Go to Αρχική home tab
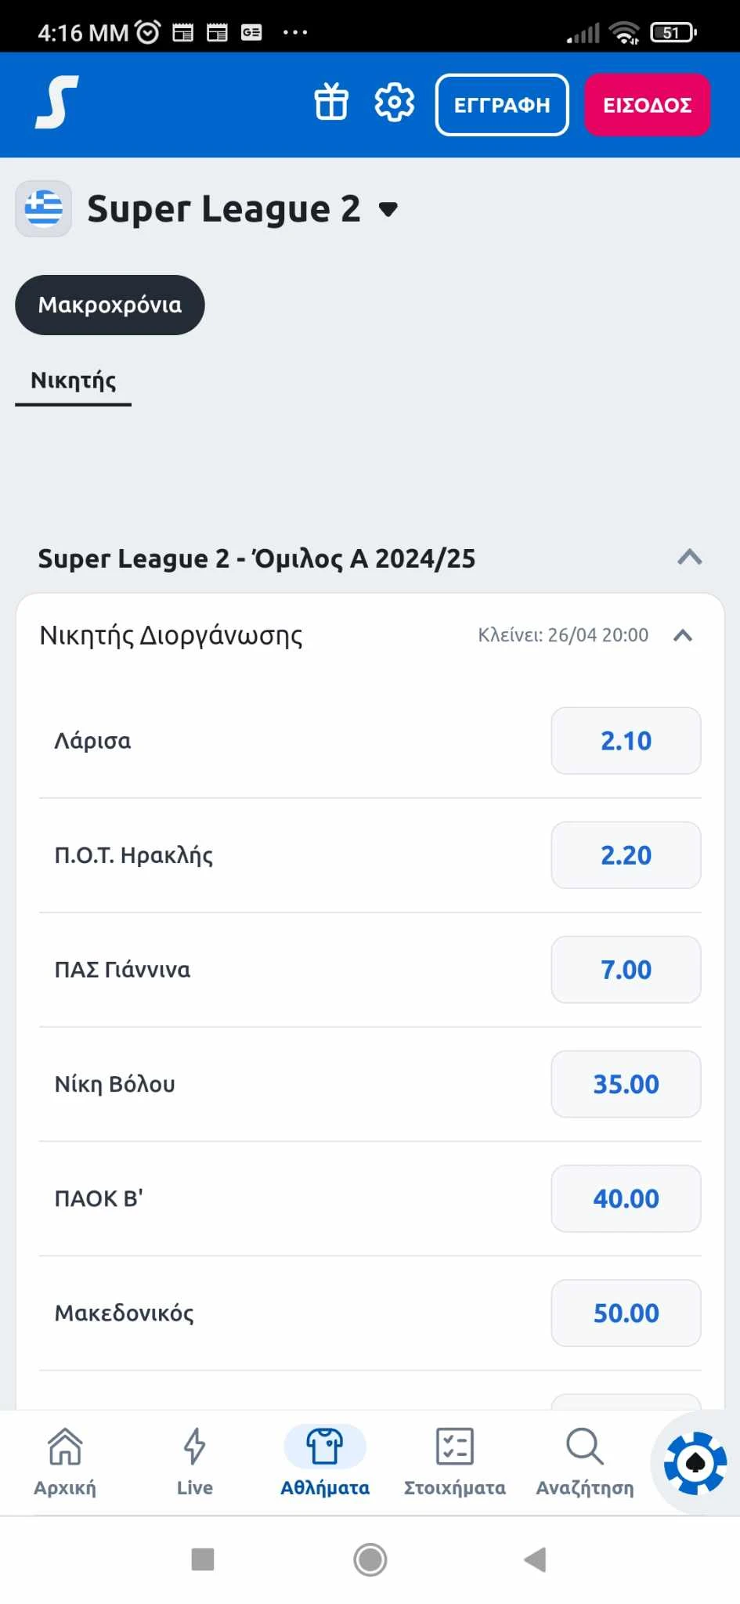 coord(65,1461)
